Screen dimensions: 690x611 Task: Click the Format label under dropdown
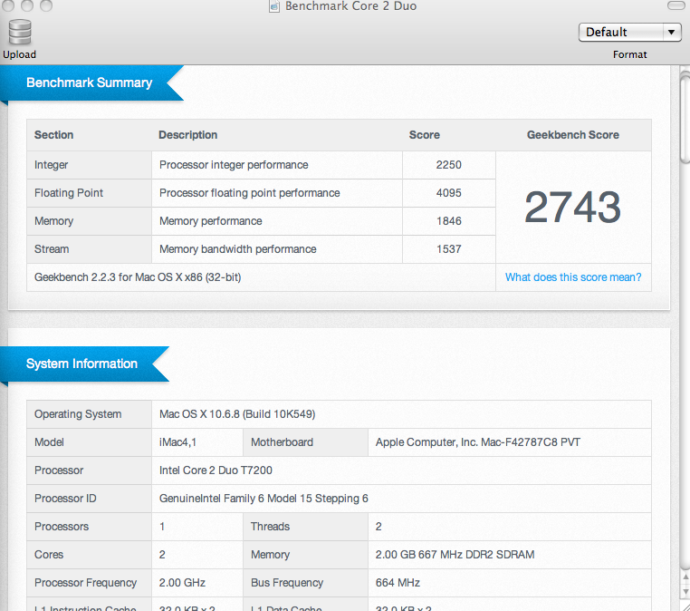click(x=629, y=54)
